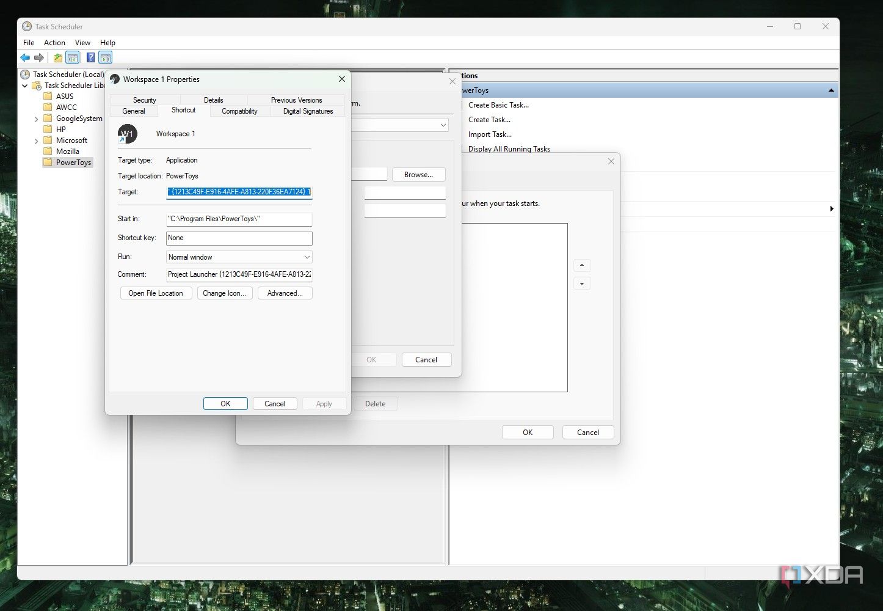Click the move-up arrow button beside action list
Image resolution: width=883 pixels, height=611 pixels.
(x=582, y=265)
